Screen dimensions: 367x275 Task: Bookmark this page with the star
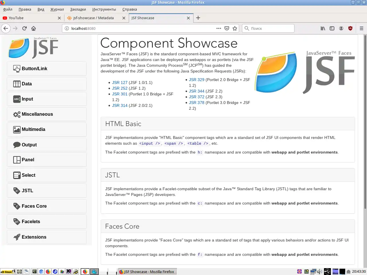(x=235, y=28)
